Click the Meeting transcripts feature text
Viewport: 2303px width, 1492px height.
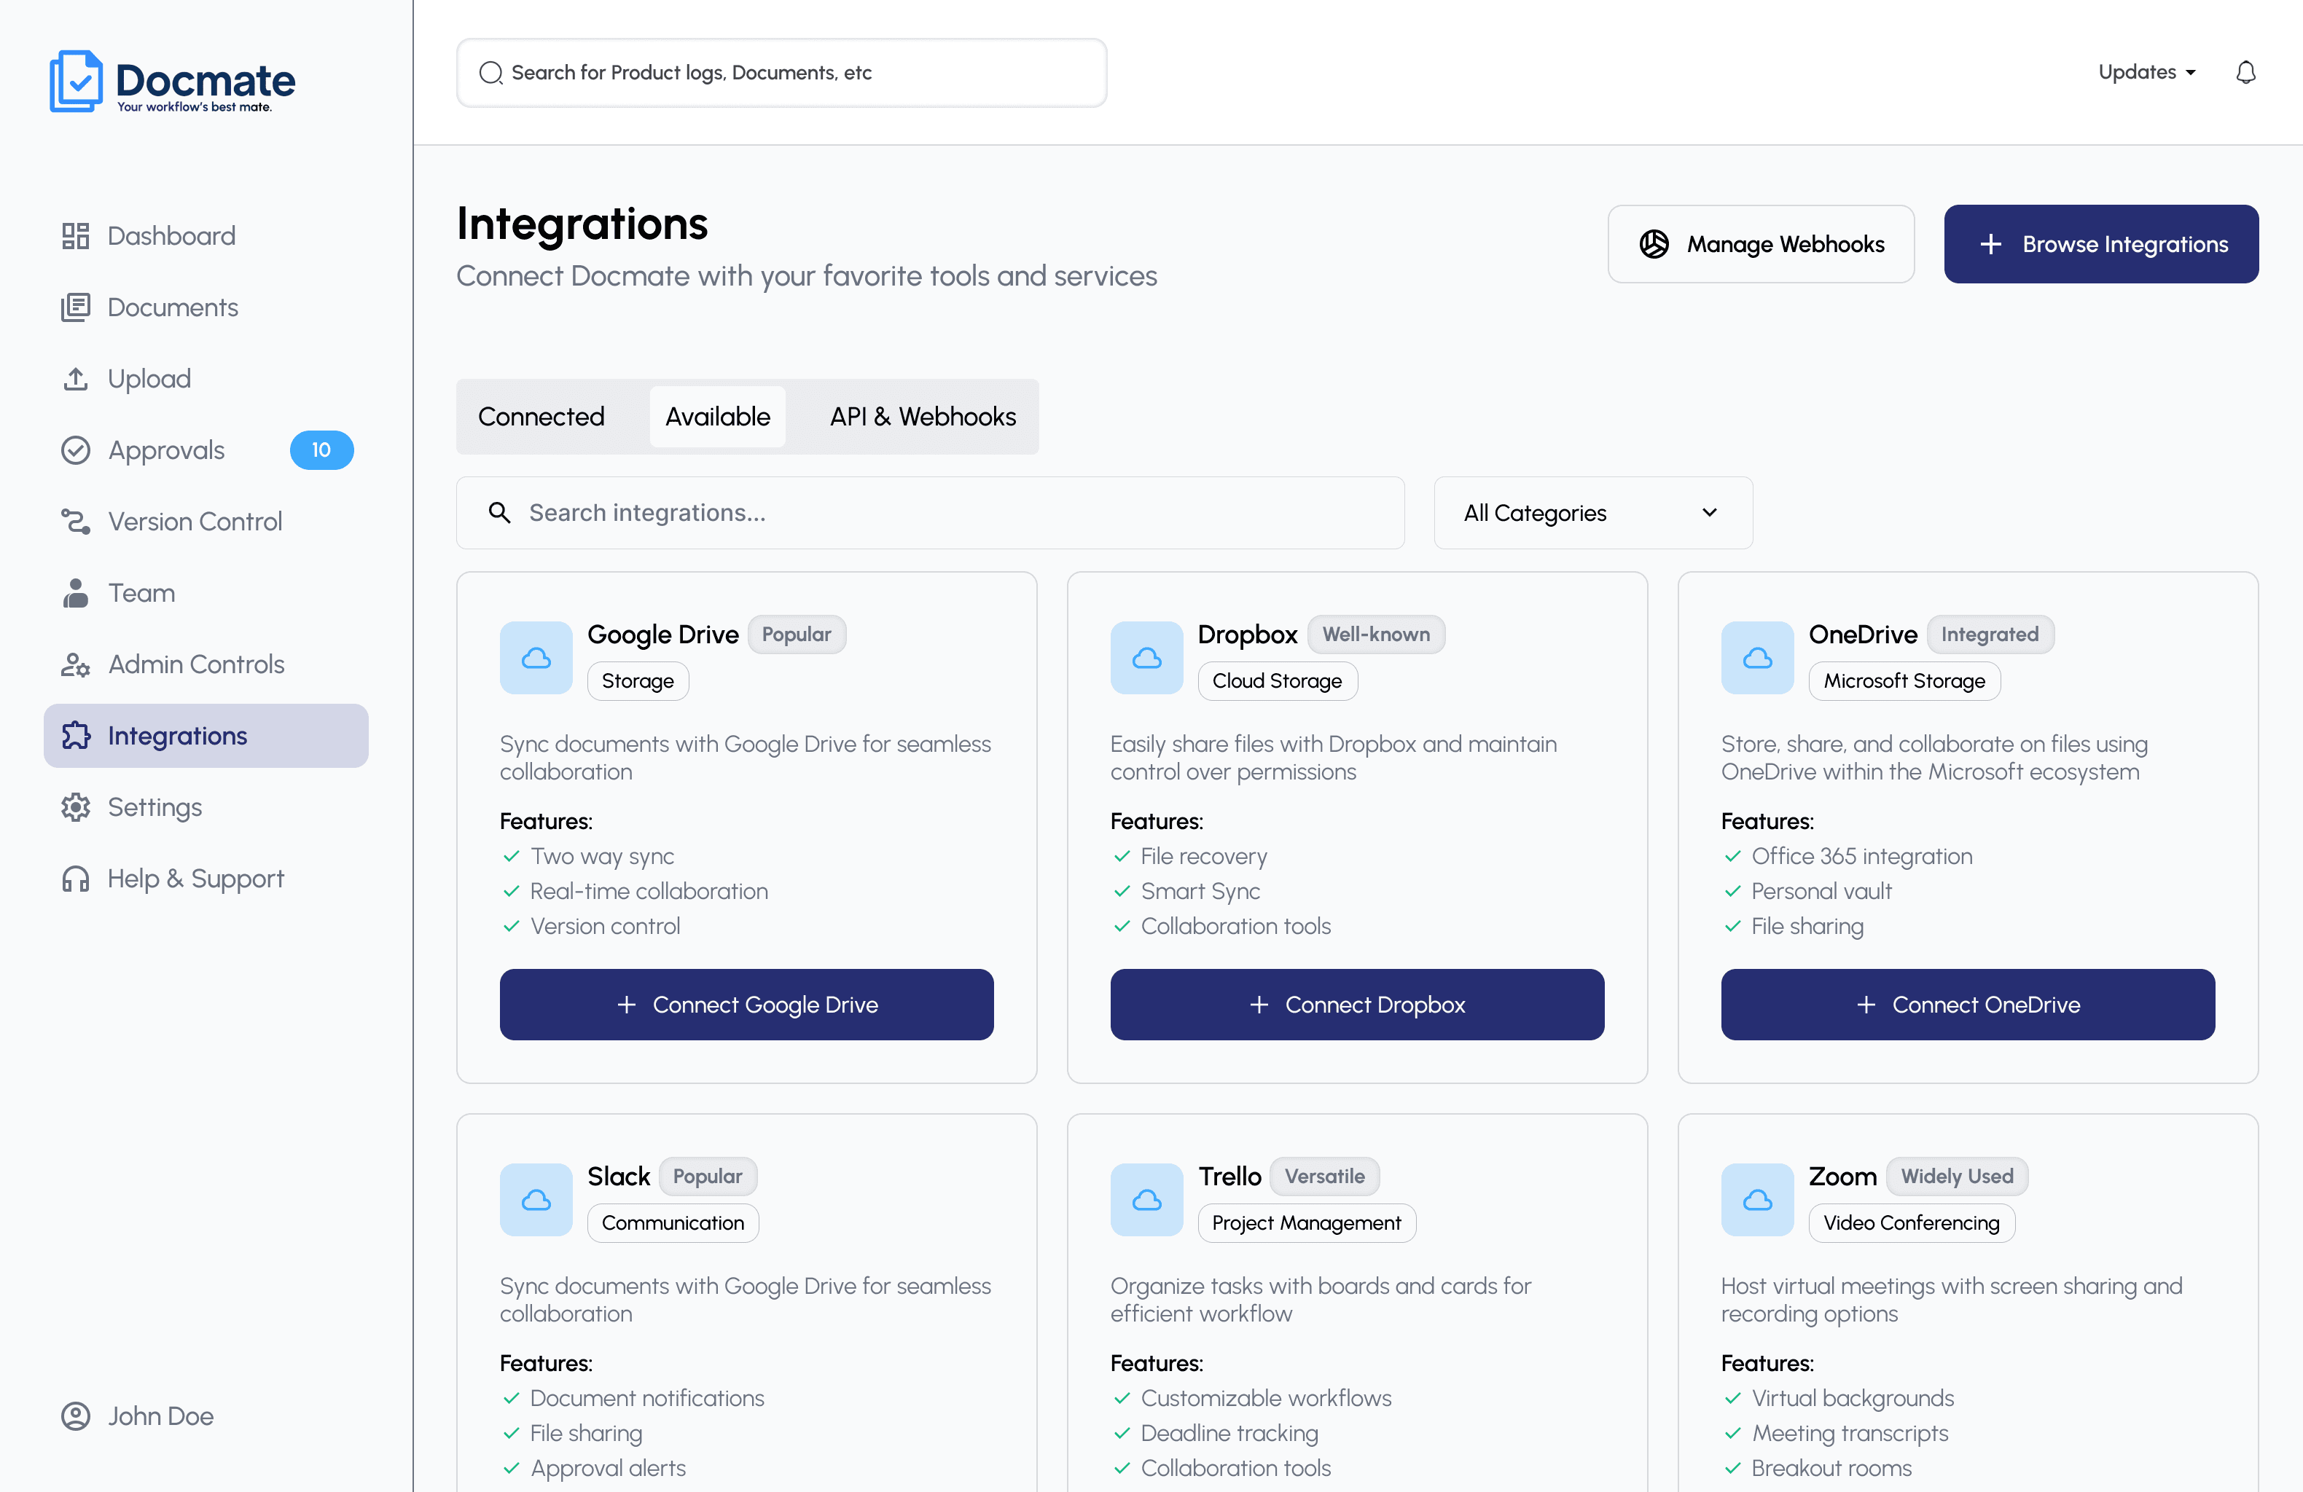[x=1850, y=1433]
